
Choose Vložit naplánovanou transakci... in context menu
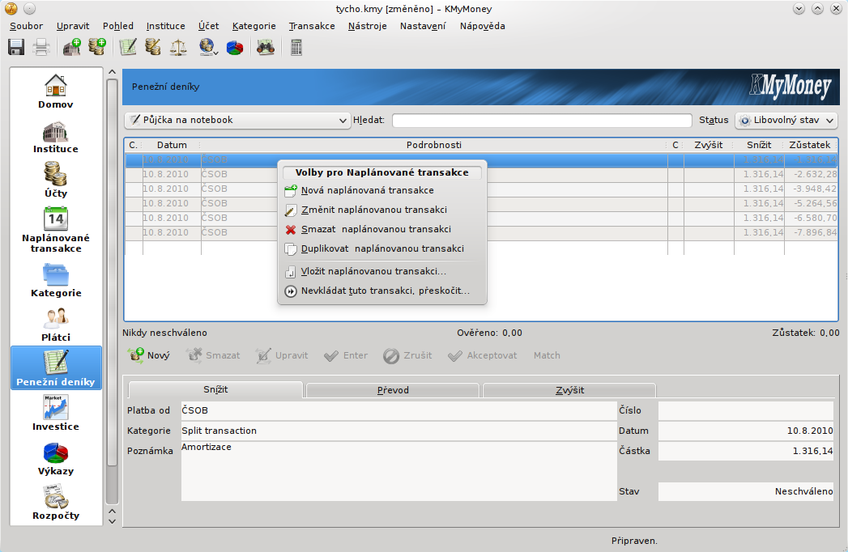coord(381,271)
